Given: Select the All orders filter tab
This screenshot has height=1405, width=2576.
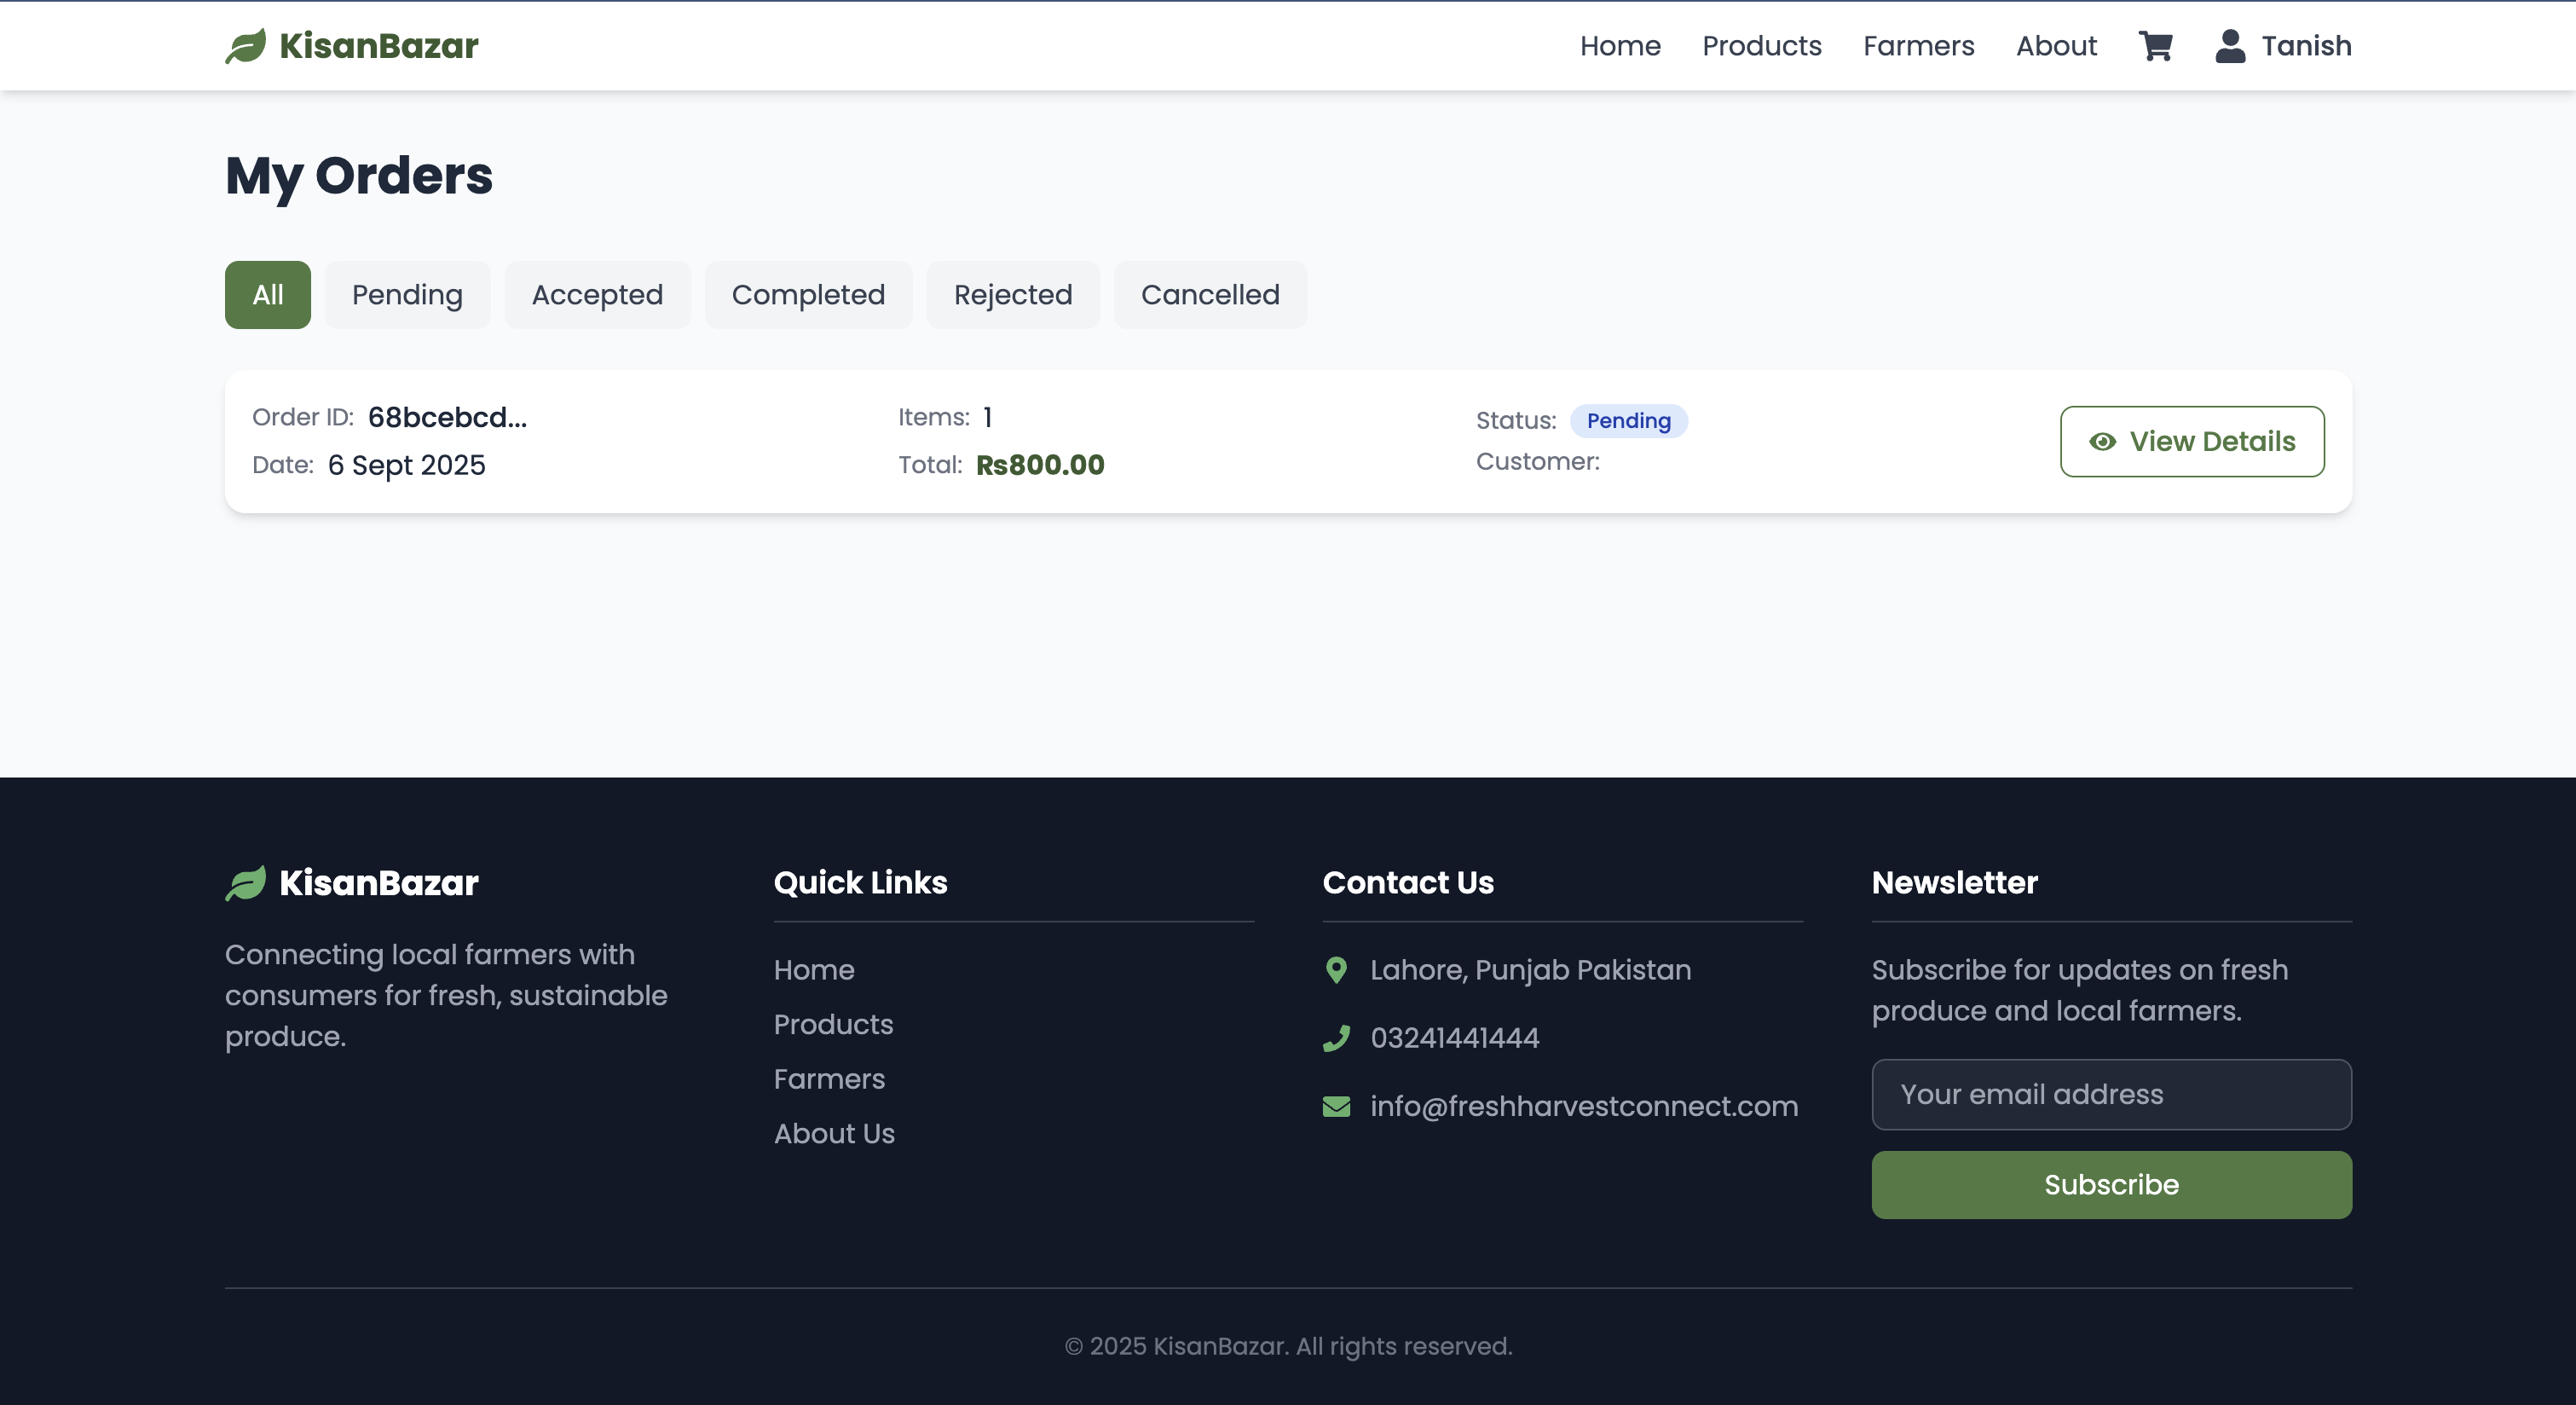Looking at the screenshot, I should tap(268, 295).
